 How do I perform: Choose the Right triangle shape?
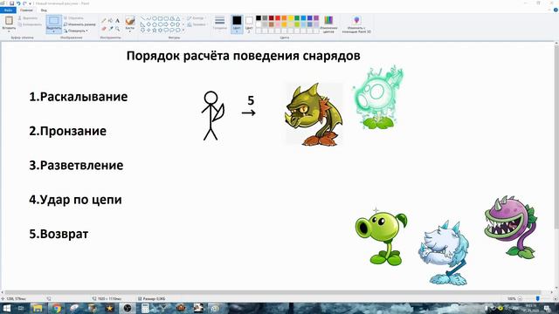[142, 24]
